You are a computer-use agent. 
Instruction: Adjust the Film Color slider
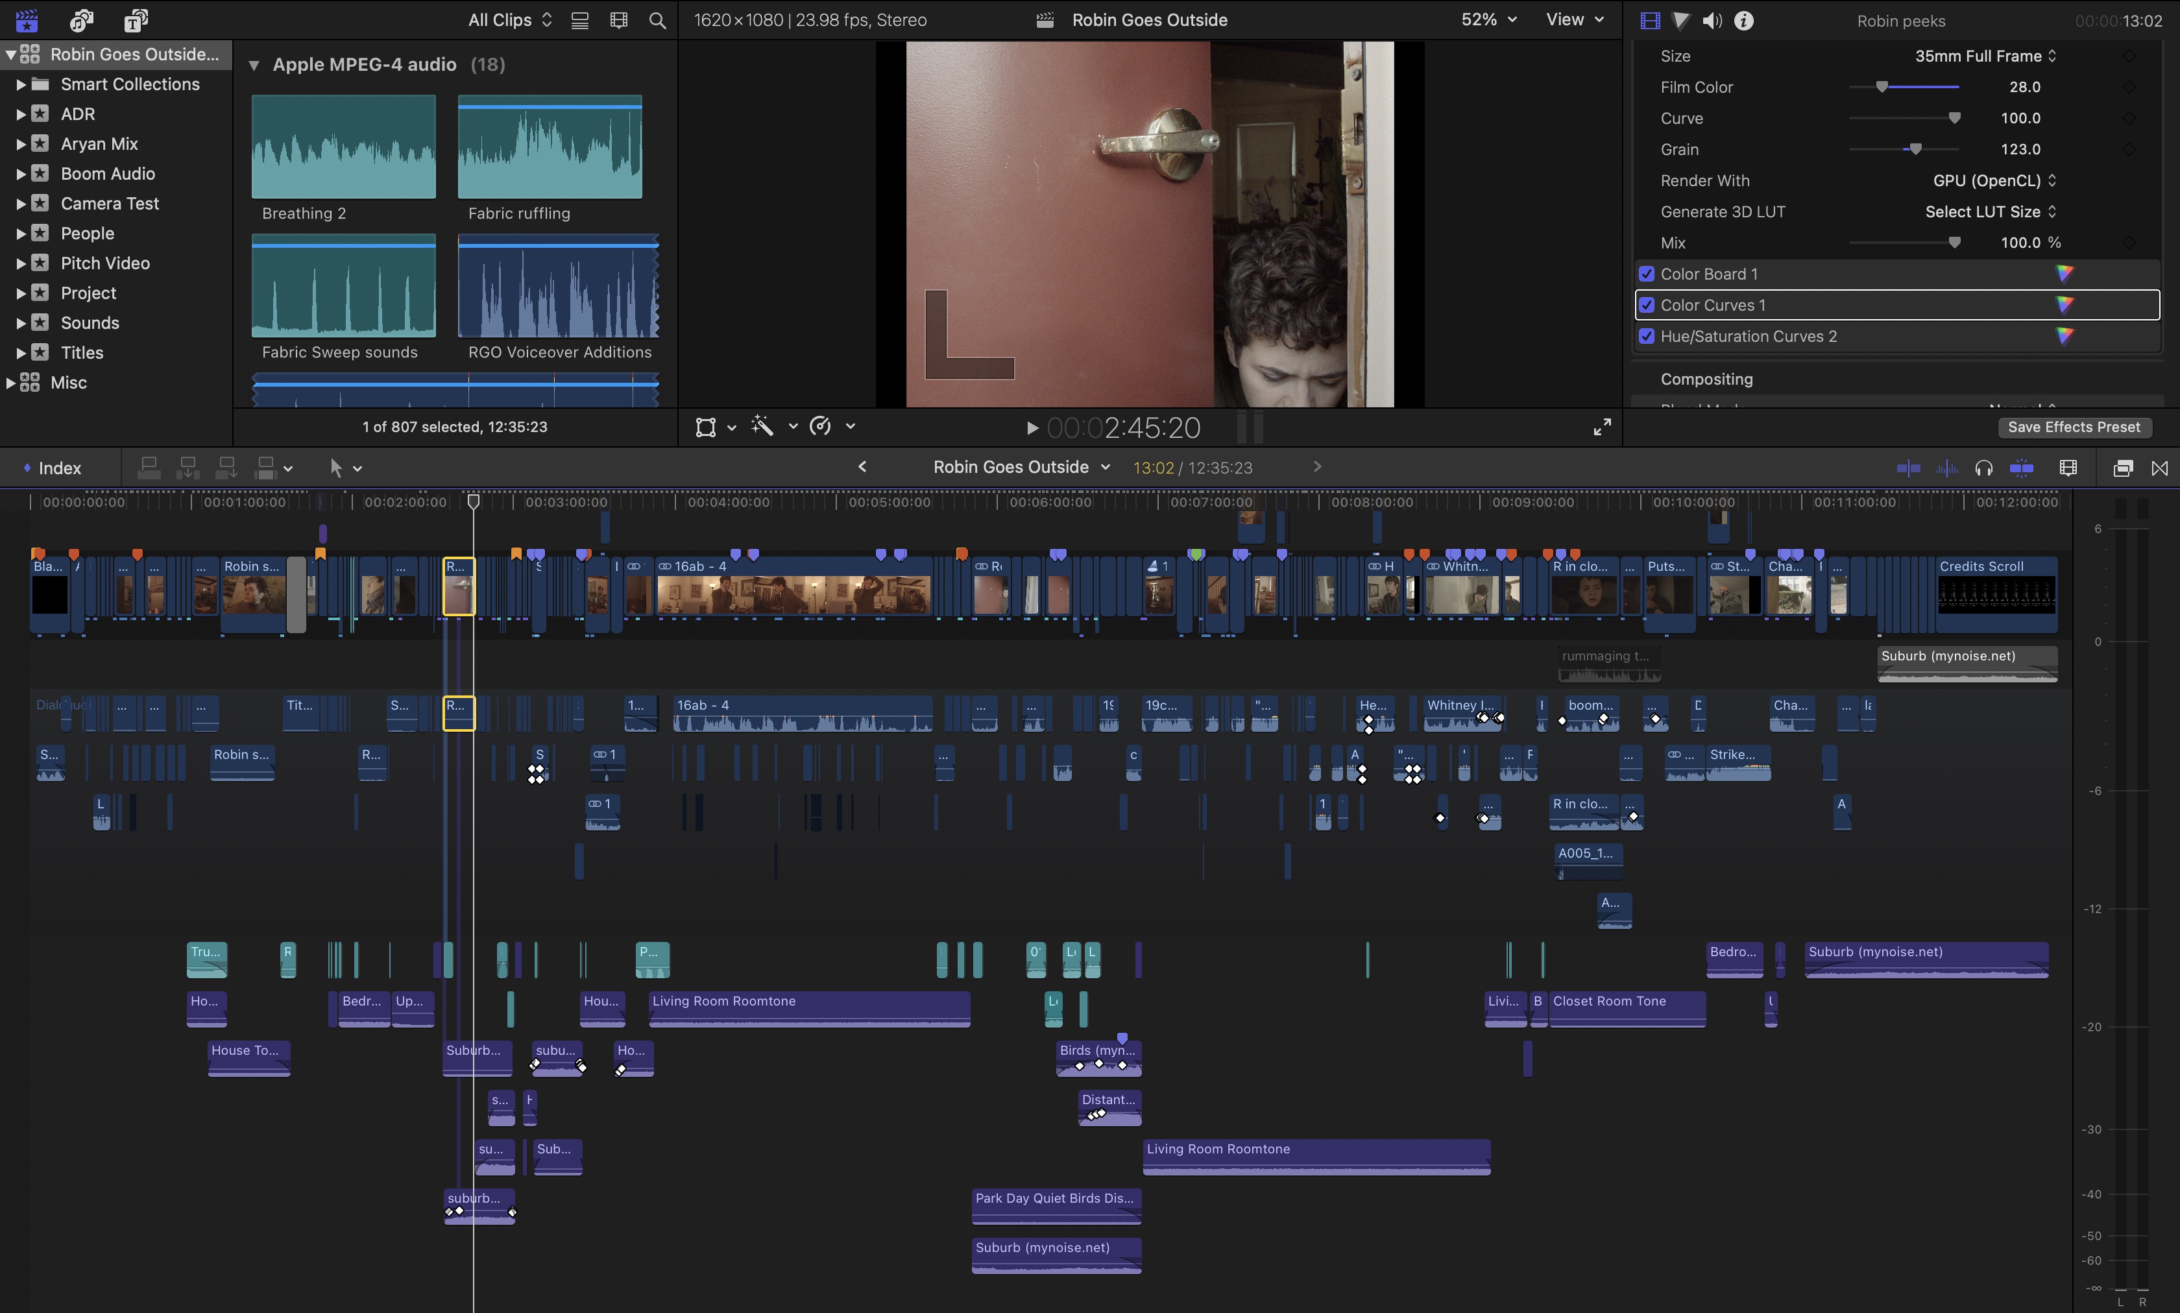click(1882, 87)
